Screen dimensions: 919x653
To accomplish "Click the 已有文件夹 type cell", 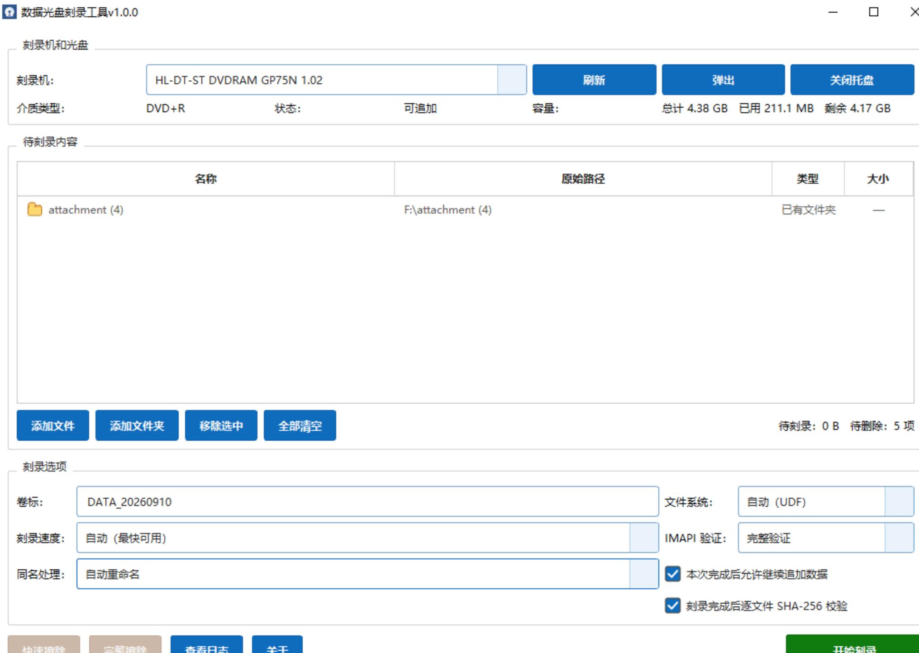I will coord(808,210).
